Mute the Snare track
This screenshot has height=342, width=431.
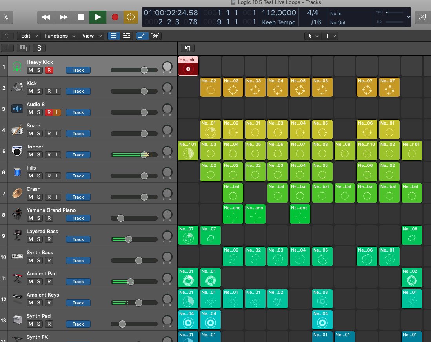[31, 134]
